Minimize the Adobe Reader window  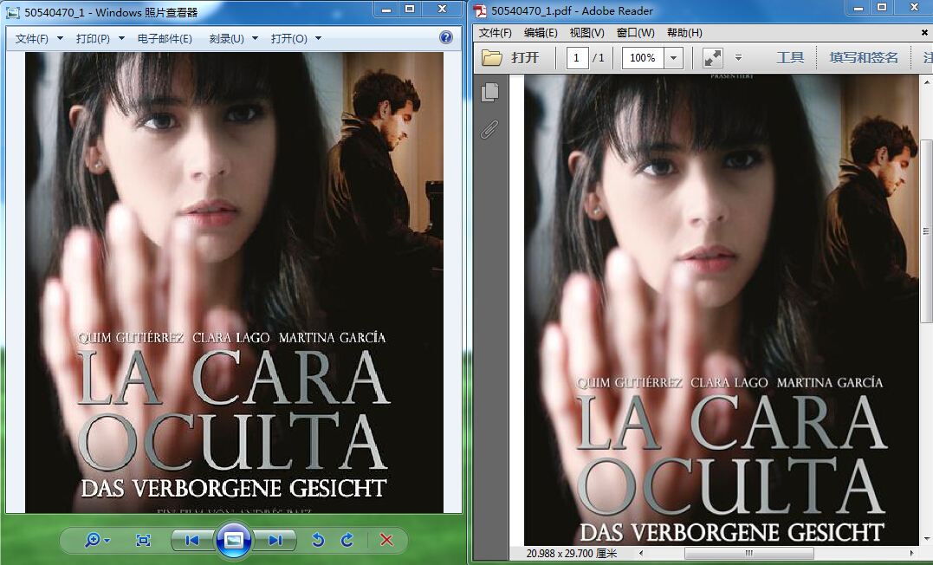pos(858,8)
